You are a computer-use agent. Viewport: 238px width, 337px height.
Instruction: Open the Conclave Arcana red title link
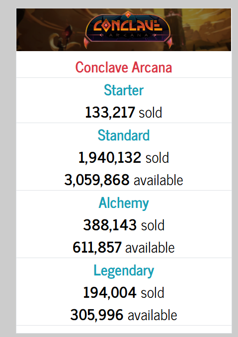click(x=124, y=67)
